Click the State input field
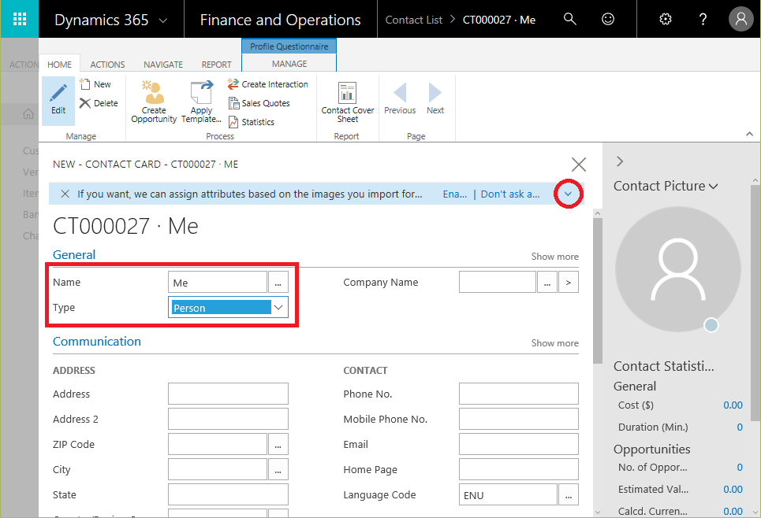Screen dimensions: 761x518 (x=228, y=494)
